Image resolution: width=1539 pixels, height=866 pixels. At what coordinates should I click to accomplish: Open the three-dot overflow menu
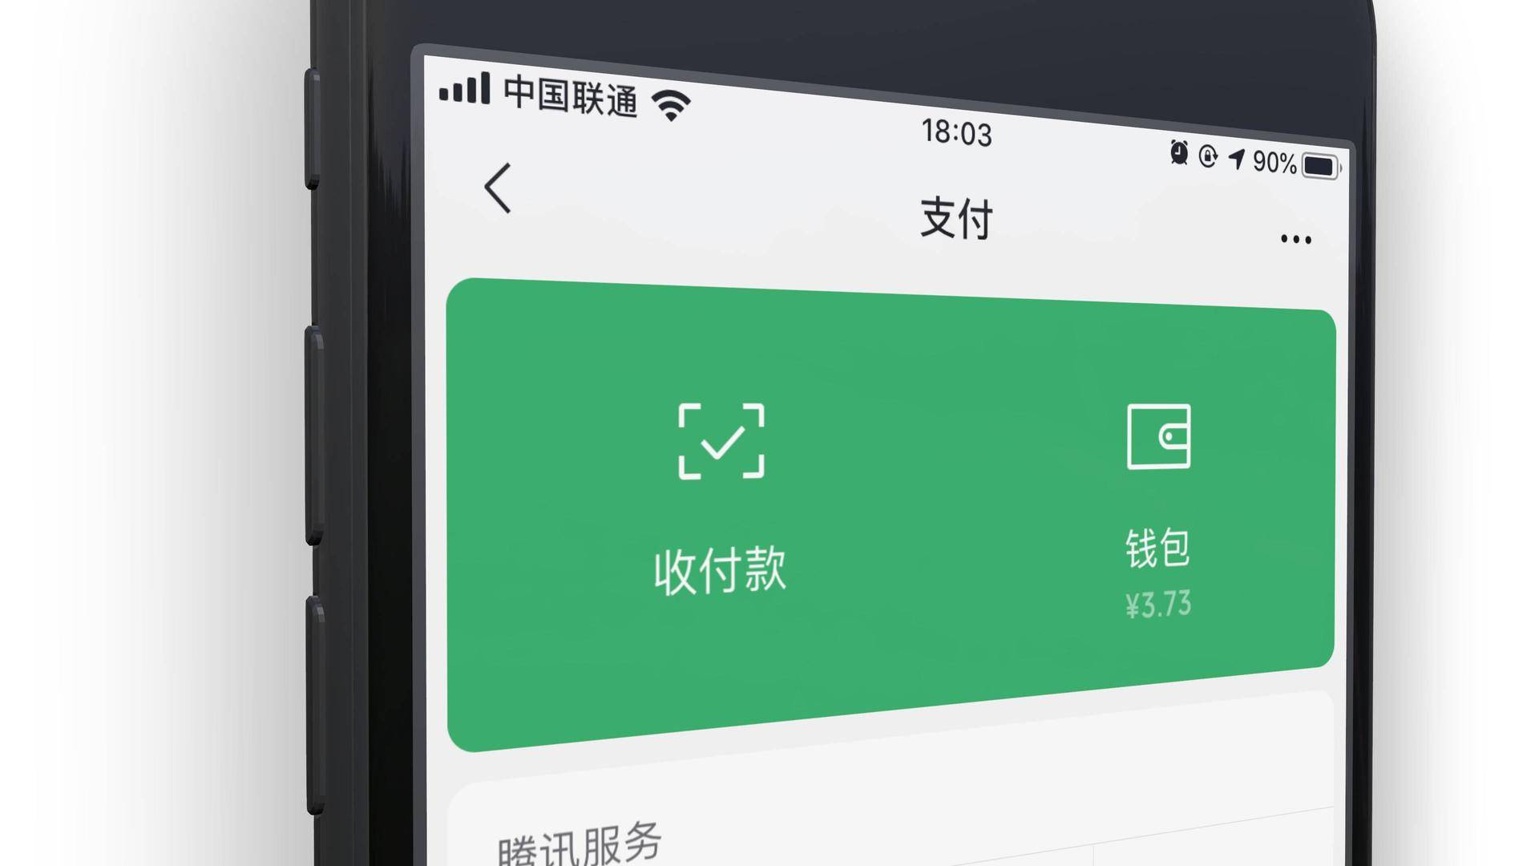[x=1295, y=239]
